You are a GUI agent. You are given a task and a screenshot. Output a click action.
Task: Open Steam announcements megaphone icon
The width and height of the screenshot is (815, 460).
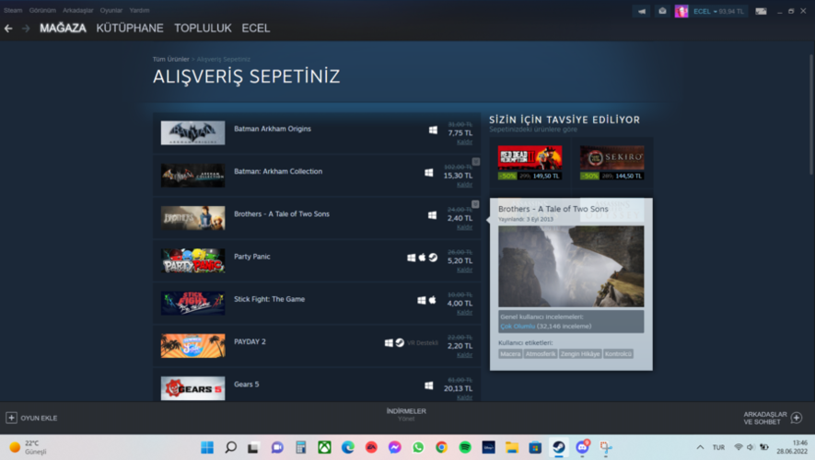[642, 11]
